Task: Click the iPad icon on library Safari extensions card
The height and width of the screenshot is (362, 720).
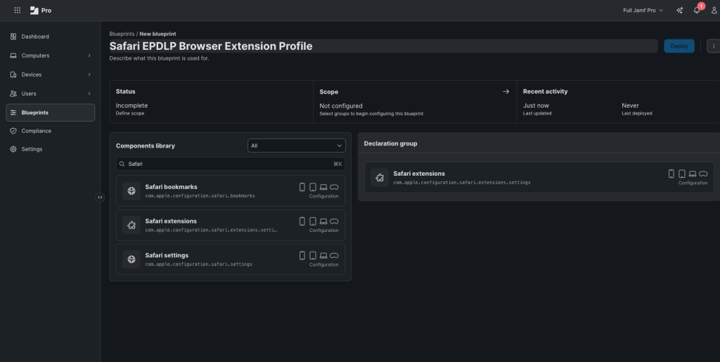Action: tap(313, 221)
